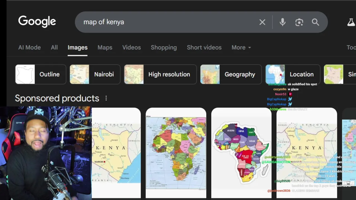Open the Kenya map showing Nairobi and Mombasa
Image resolution: width=356 pixels, height=200 pixels.
point(116,153)
